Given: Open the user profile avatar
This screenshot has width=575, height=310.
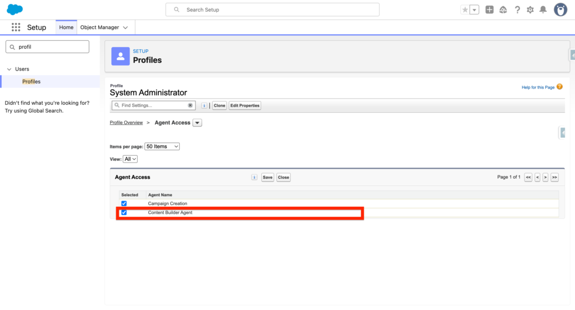Looking at the screenshot, I should (x=560, y=10).
